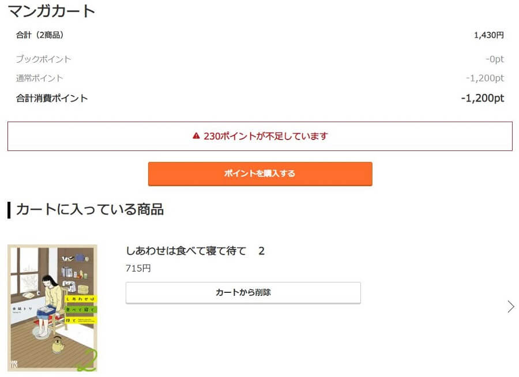Click the 通常ポイント row label
Screen dimensions: 519x377
coord(39,78)
